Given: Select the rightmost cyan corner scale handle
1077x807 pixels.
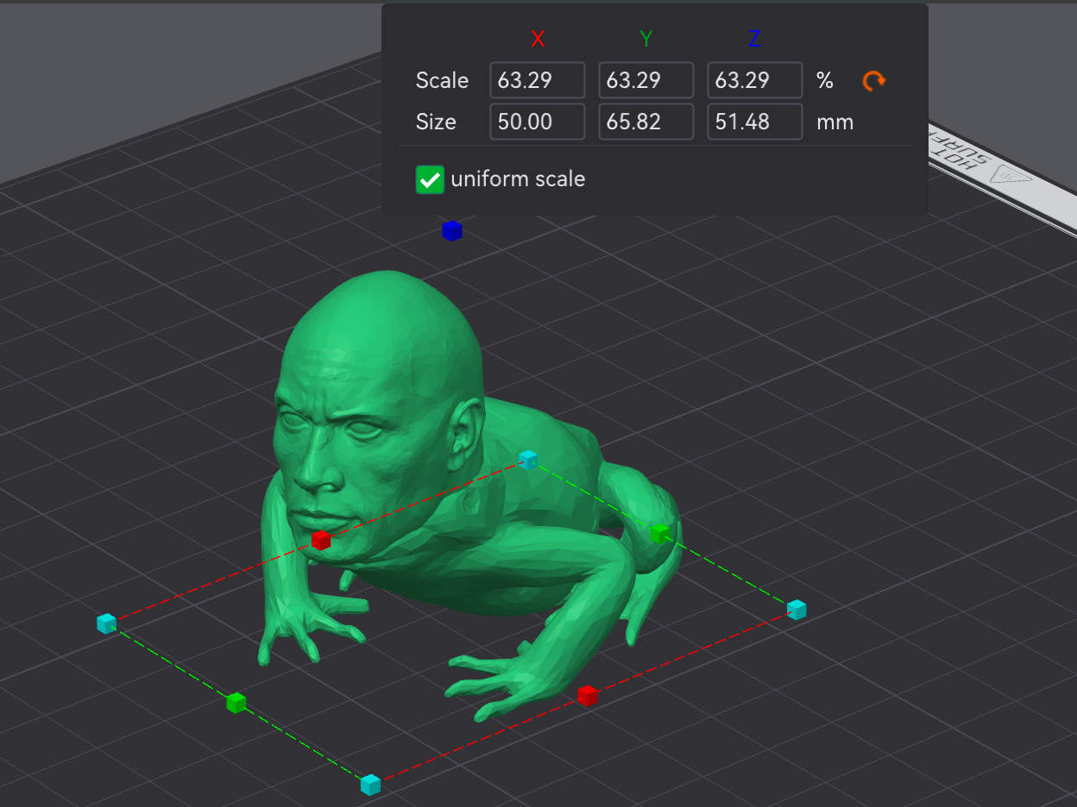Looking at the screenshot, I should [x=797, y=610].
